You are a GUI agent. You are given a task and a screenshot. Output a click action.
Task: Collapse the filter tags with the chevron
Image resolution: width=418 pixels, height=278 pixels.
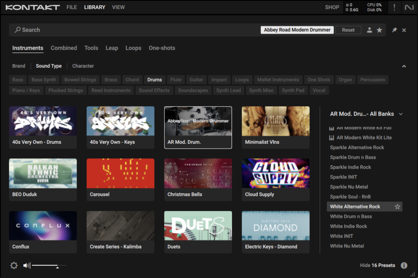tap(404, 66)
